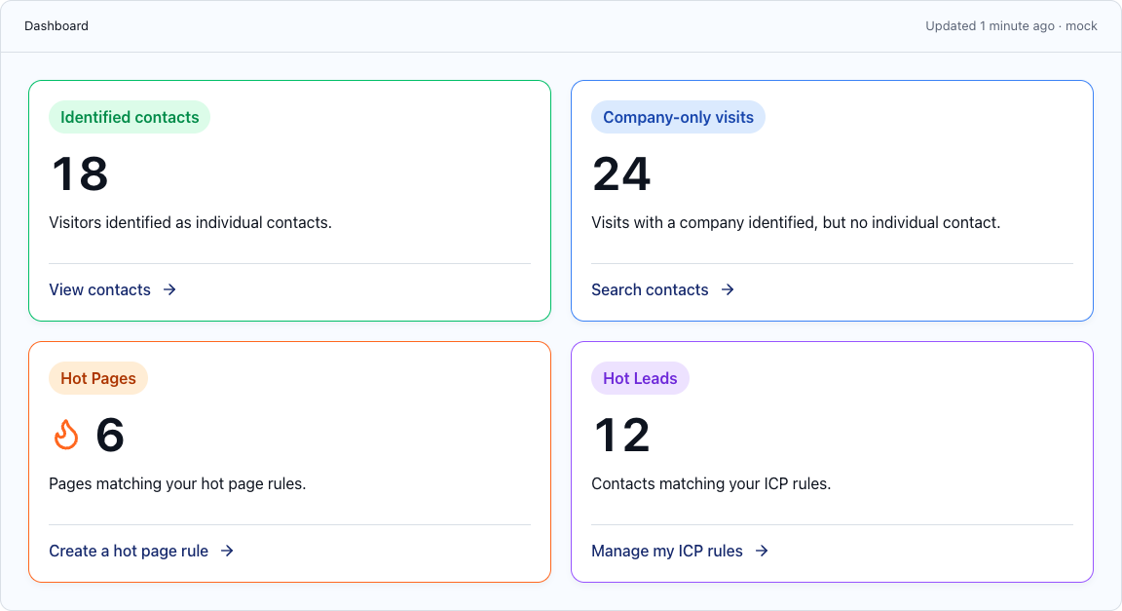Click the number 24 in Company-only visits
Viewport: 1122px width, 611px height.
click(x=621, y=174)
